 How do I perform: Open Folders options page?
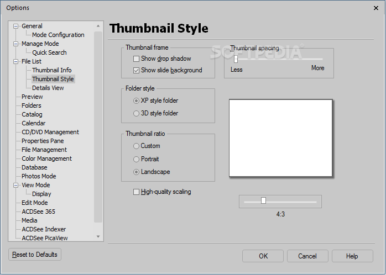[32, 105]
